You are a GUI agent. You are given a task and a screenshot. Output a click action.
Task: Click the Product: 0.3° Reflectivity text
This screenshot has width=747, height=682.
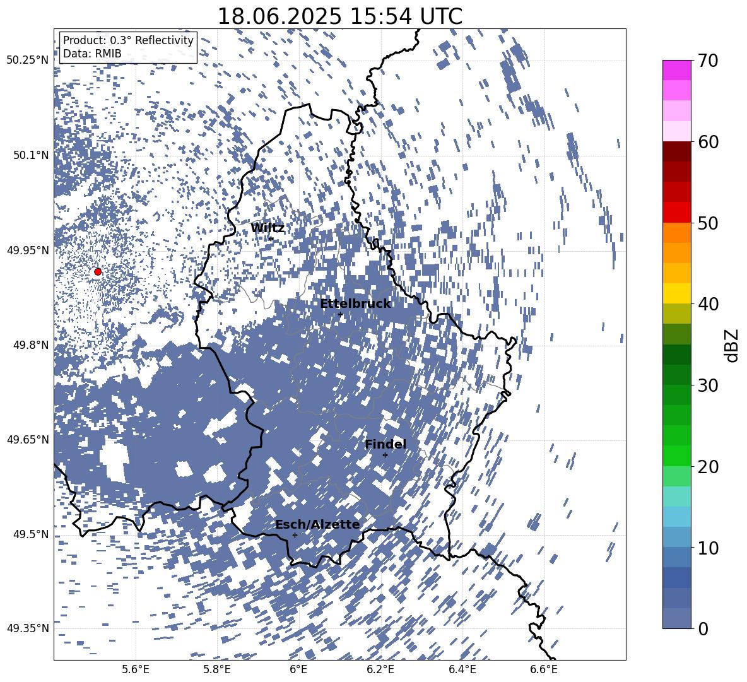click(128, 40)
